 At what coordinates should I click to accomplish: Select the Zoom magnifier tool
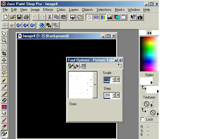[x=4, y=40]
